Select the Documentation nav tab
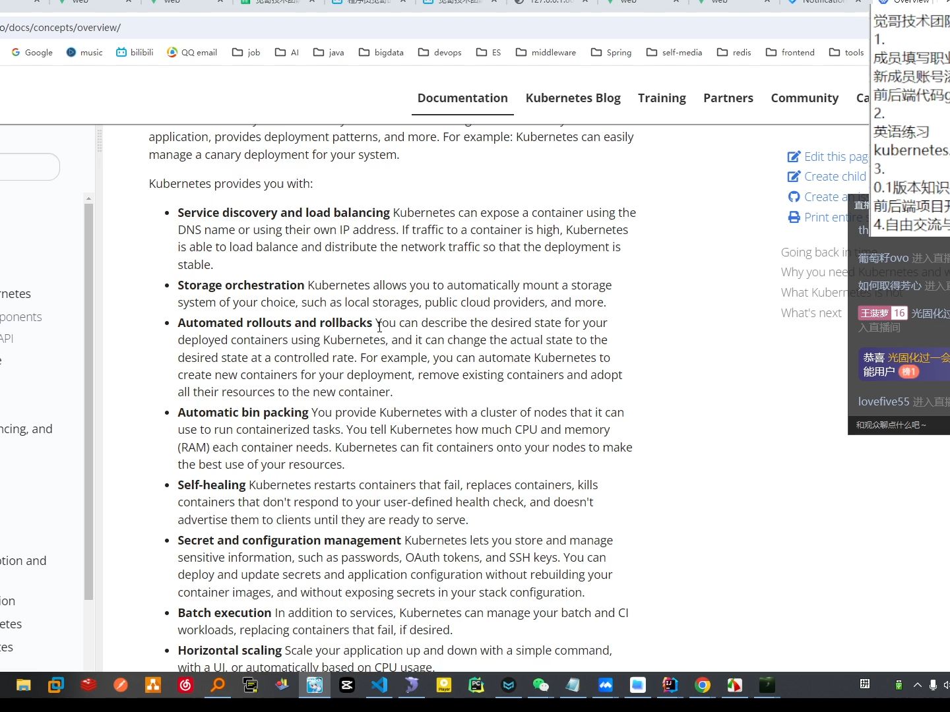This screenshot has height=712, width=950. 462,98
